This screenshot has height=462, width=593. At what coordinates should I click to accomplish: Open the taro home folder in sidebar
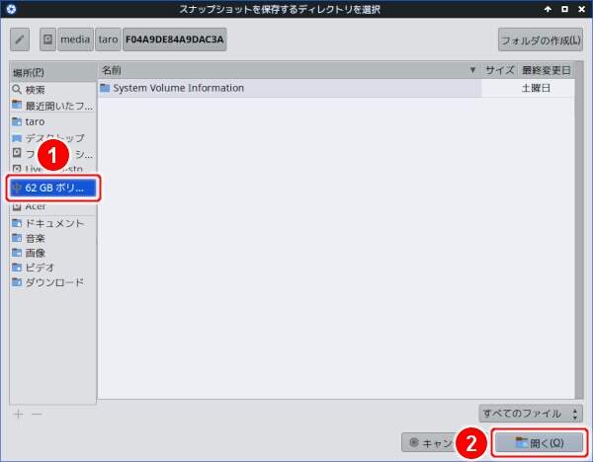35,121
